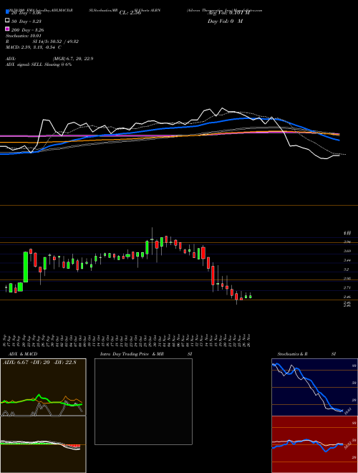Click the 3.44 price axis label
Screen dimensions: 358x473
pos(347,260)
